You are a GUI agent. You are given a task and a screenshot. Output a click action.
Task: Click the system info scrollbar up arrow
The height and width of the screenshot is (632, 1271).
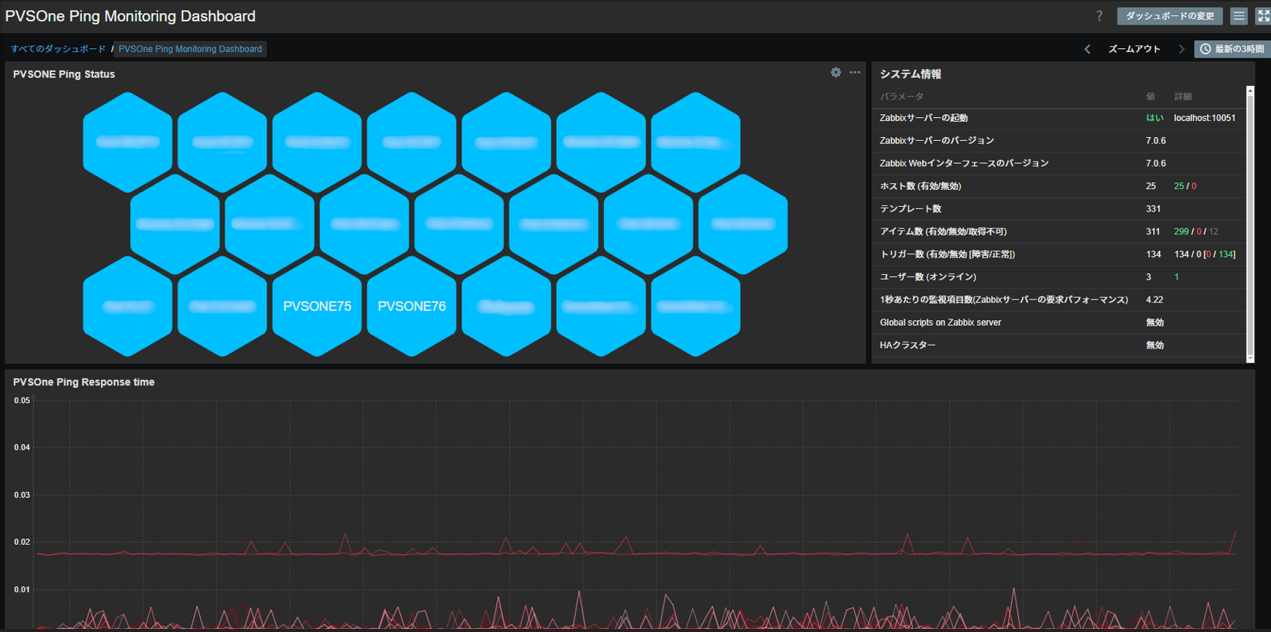[1250, 90]
